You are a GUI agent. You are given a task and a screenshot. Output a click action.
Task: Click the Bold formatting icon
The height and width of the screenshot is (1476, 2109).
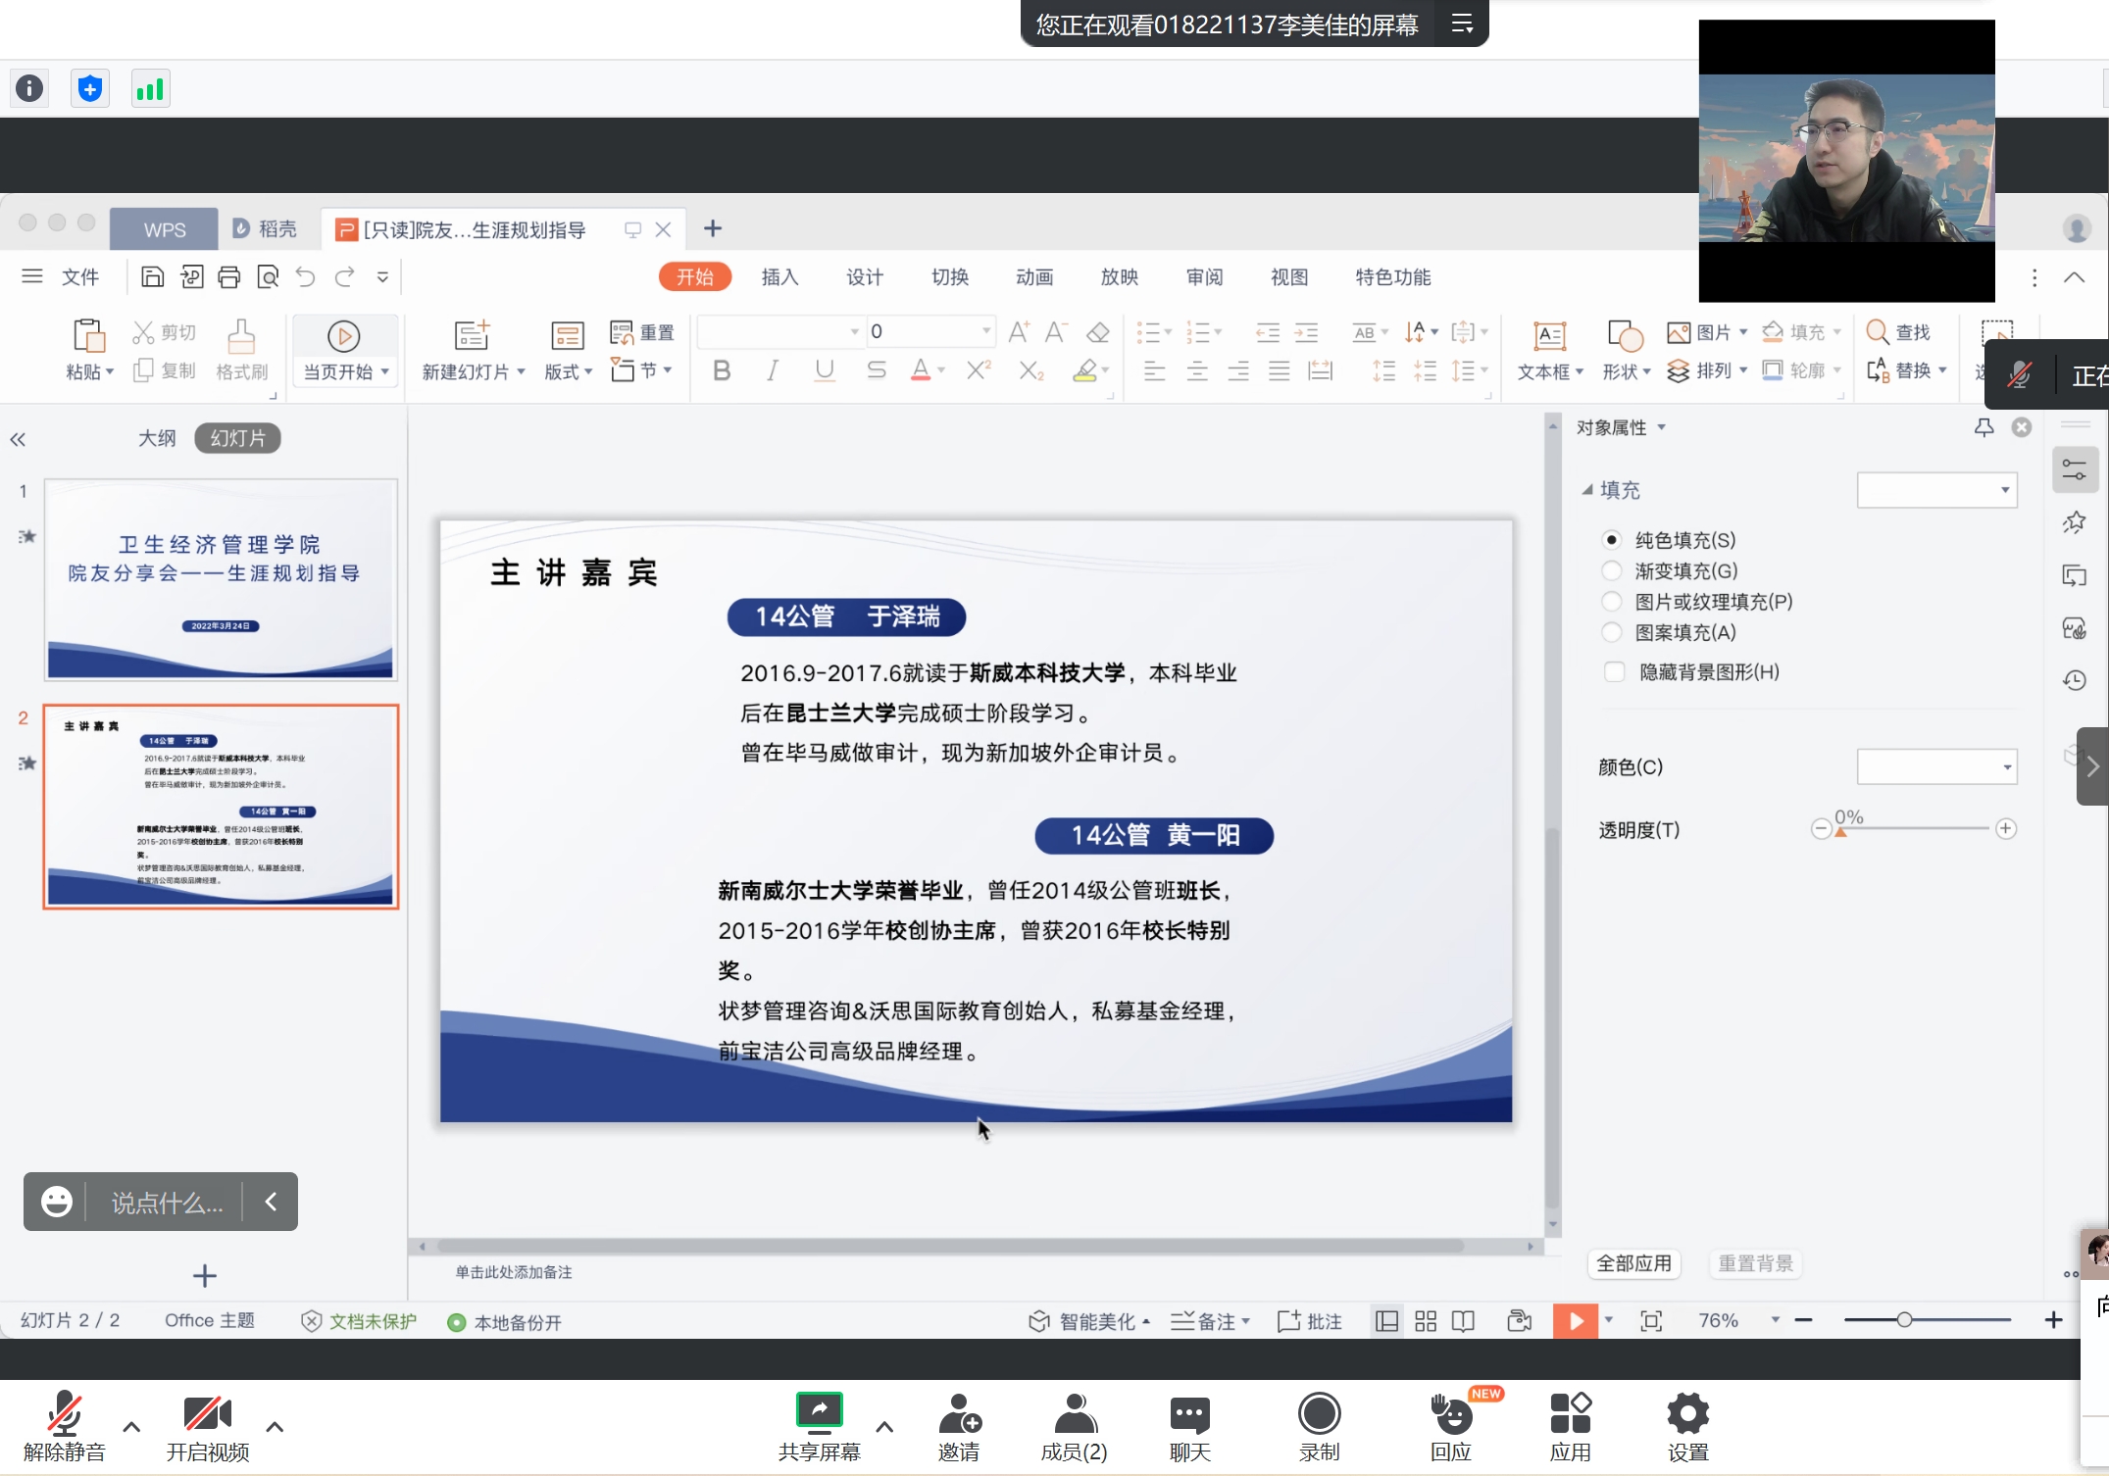pos(722,371)
